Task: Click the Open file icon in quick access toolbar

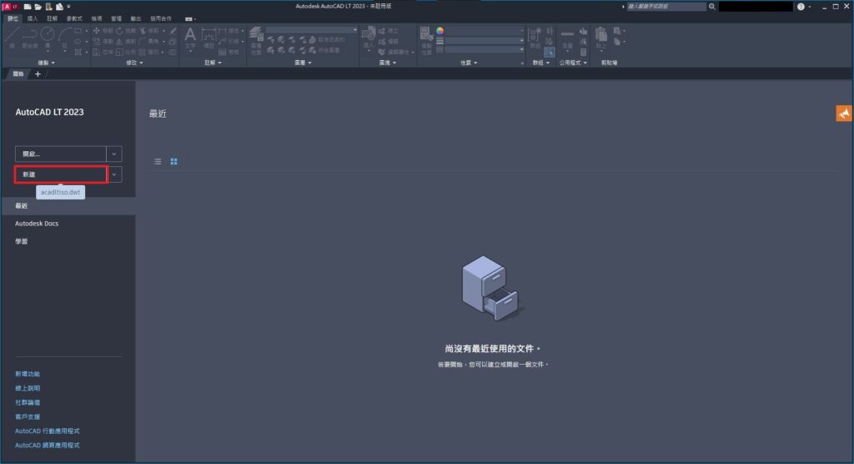Action: pyautogui.click(x=38, y=7)
